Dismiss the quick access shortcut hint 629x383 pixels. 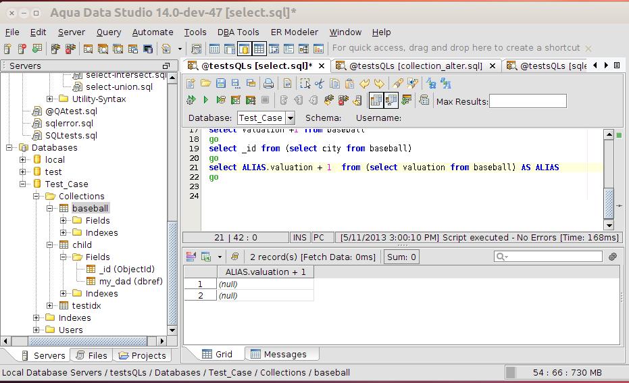[588, 49]
